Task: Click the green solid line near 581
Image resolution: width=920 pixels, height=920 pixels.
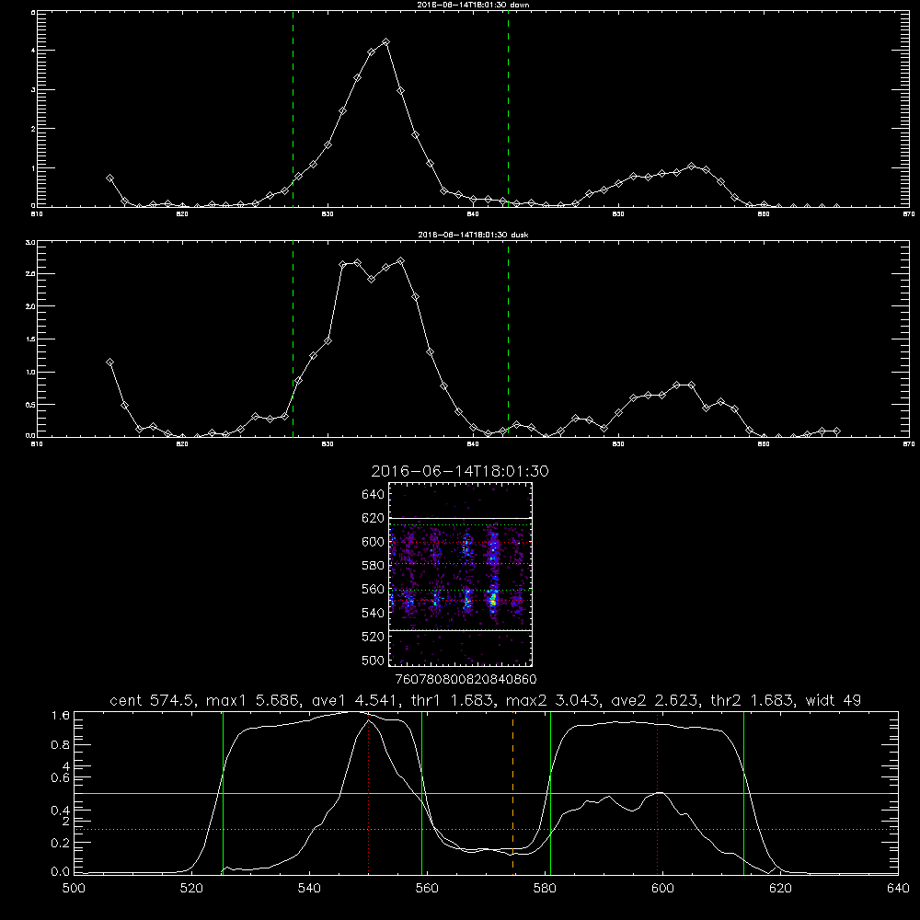Action: (550, 792)
